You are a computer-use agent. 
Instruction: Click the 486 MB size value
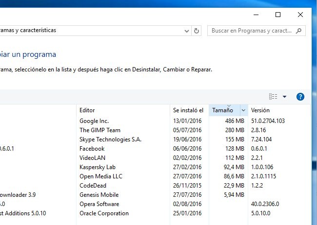pos(235,121)
